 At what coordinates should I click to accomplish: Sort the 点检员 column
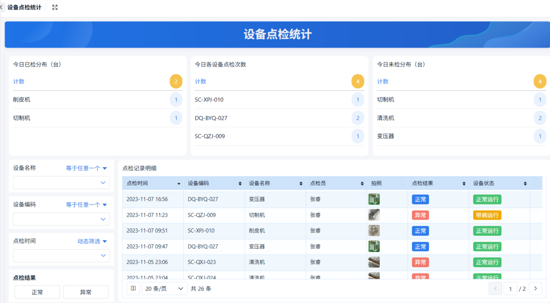click(363, 184)
